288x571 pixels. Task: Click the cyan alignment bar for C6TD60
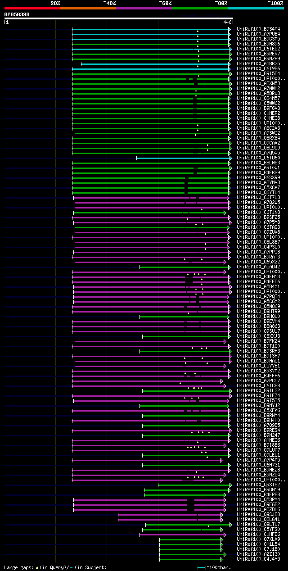[x=184, y=158]
